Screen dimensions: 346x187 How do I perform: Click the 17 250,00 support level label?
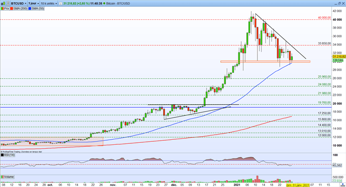coord(325,113)
